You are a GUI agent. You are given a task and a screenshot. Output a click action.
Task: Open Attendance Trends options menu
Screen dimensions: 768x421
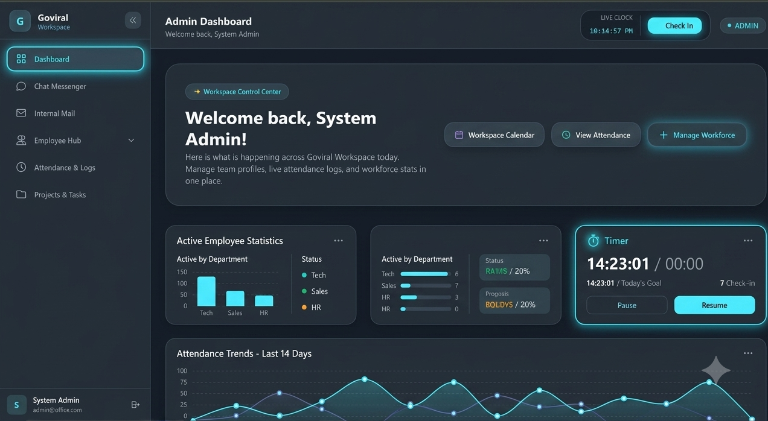coord(748,353)
